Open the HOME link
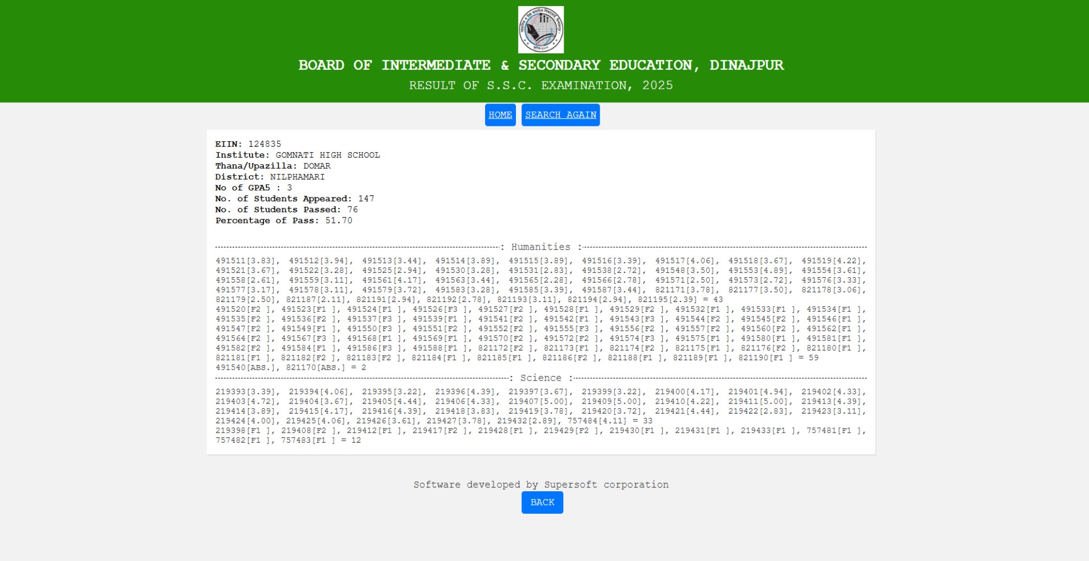This screenshot has width=1089, height=561. 500,115
